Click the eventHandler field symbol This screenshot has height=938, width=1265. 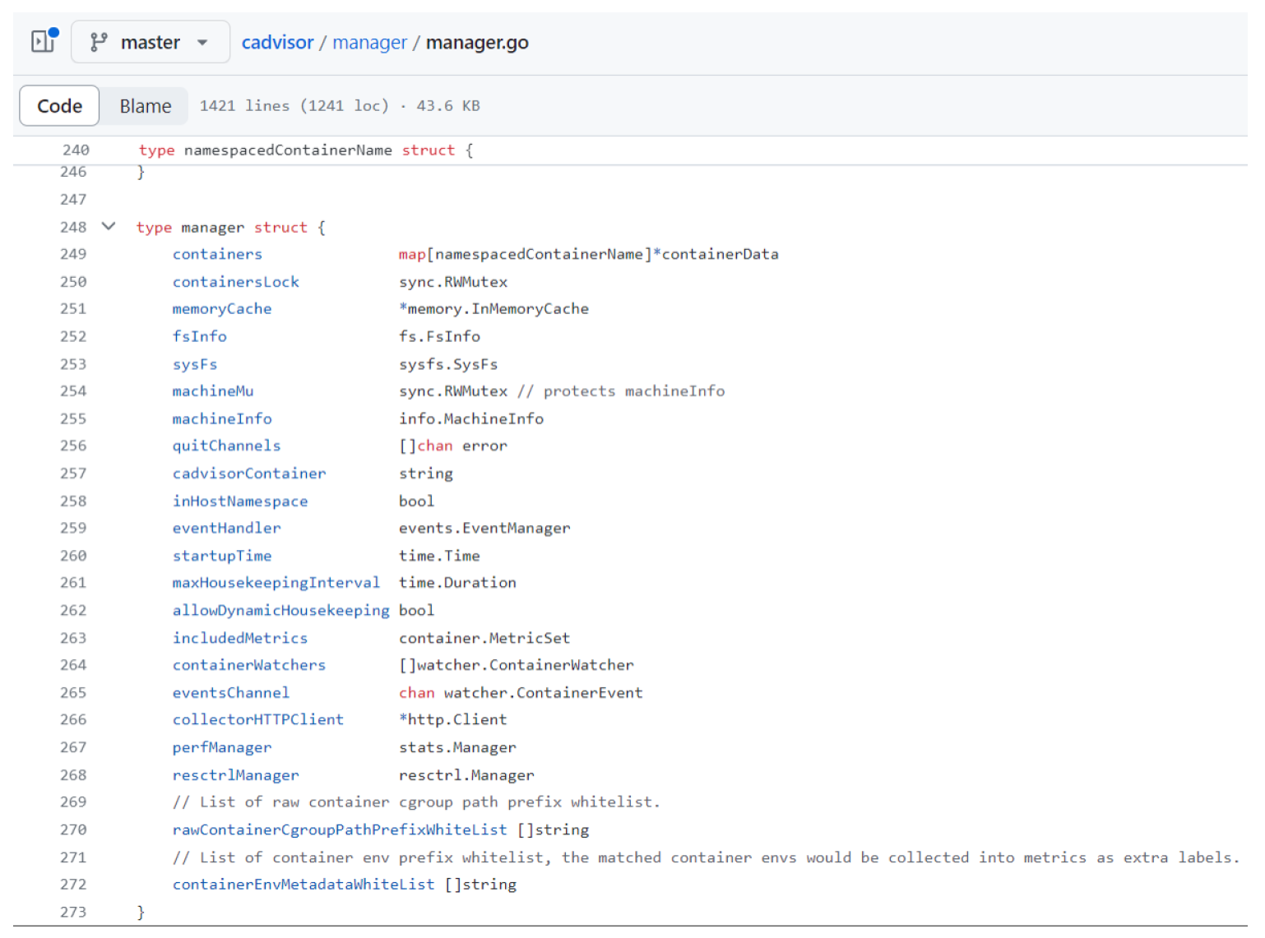pos(226,528)
